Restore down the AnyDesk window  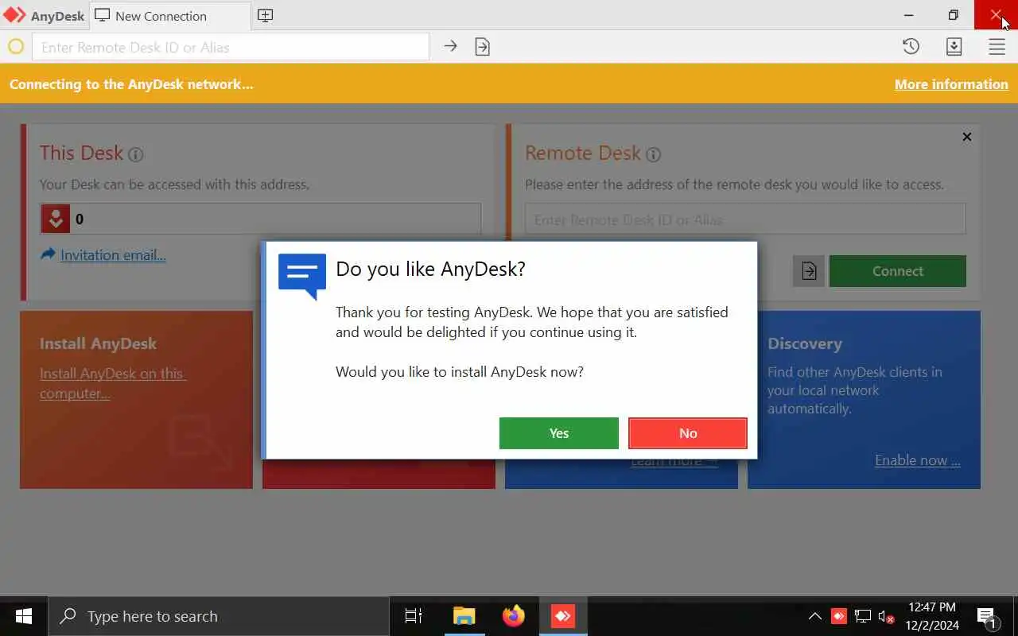pos(954,15)
